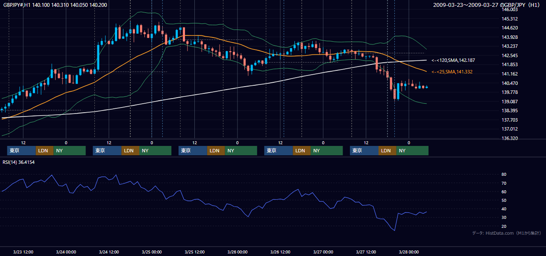Click the 3/28 00:00 time label
The width and height of the screenshot is (546, 256).
coord(408,252)
